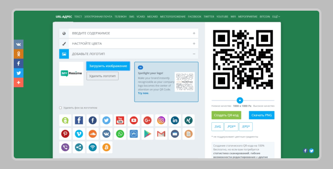This screenshot has width=333, height=169.
Task: Click the 'Скачать PNG' button
Action: [262, 115]
